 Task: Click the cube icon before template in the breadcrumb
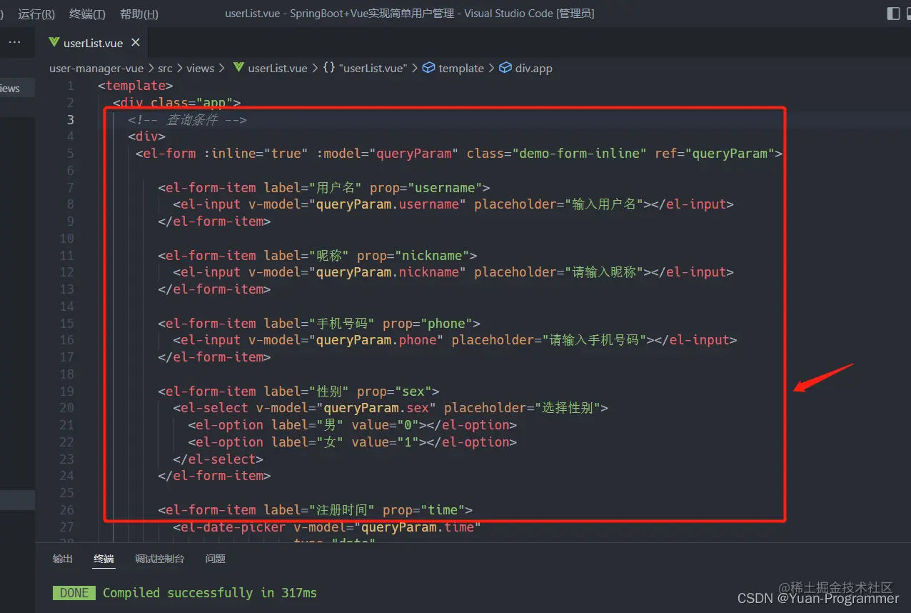[428, 68]
